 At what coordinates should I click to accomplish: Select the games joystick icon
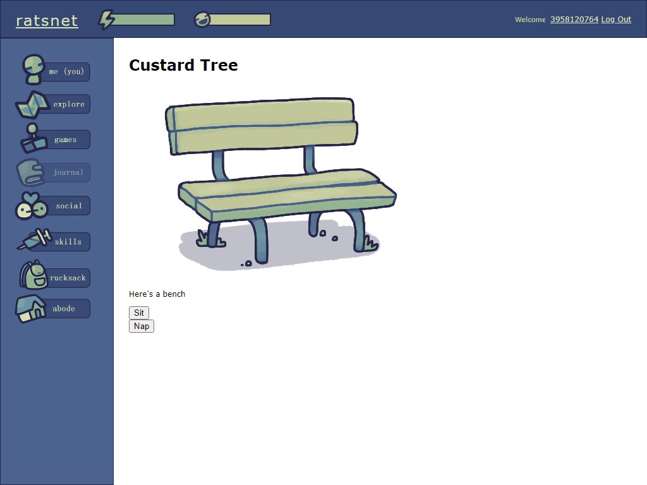coord(33,140)
